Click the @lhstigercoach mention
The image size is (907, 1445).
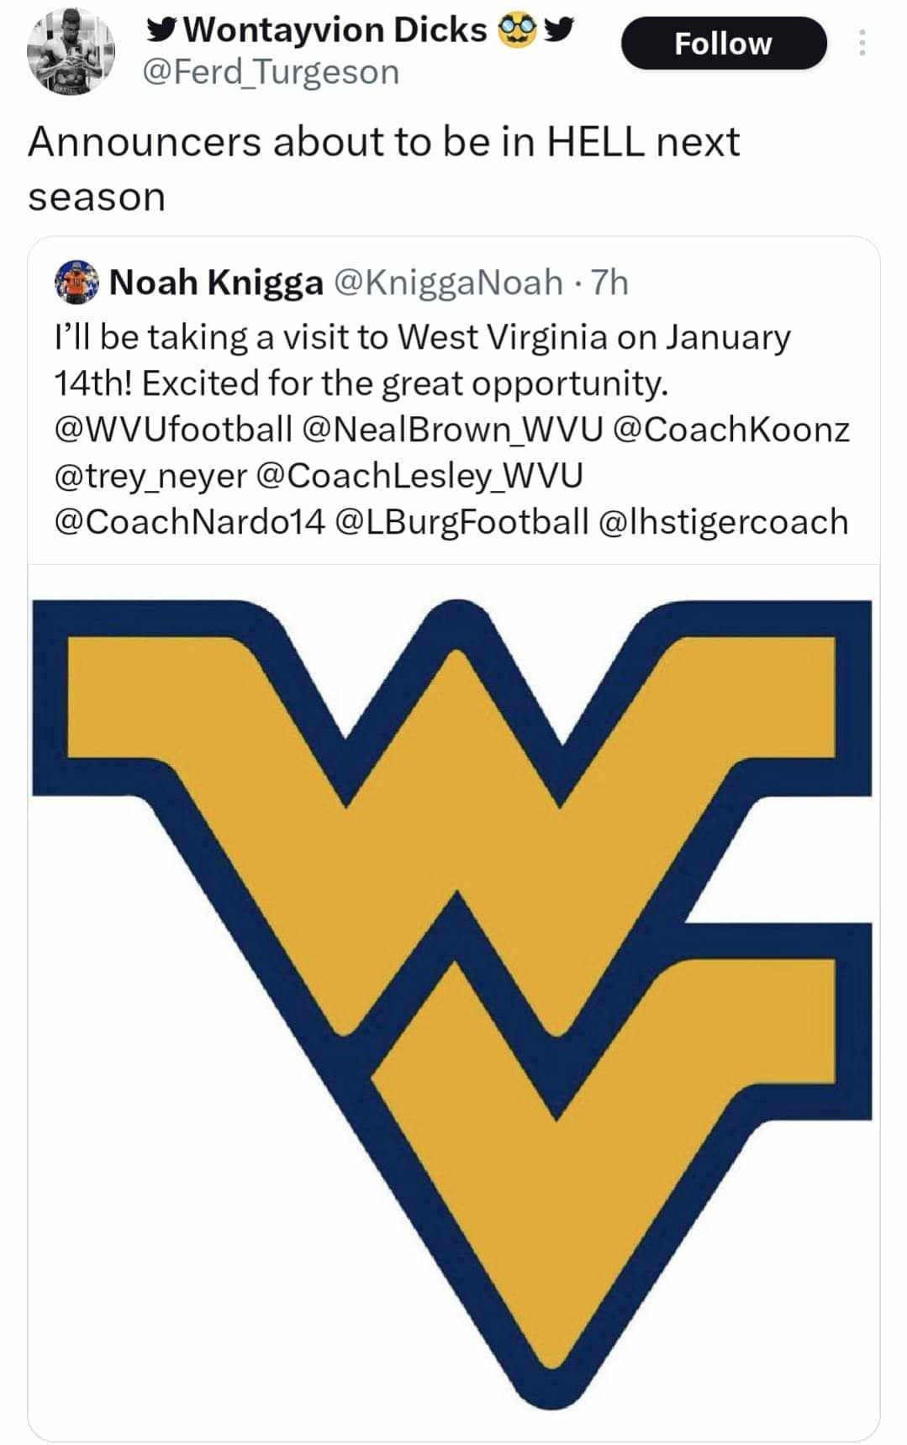[x=723, y=521]
